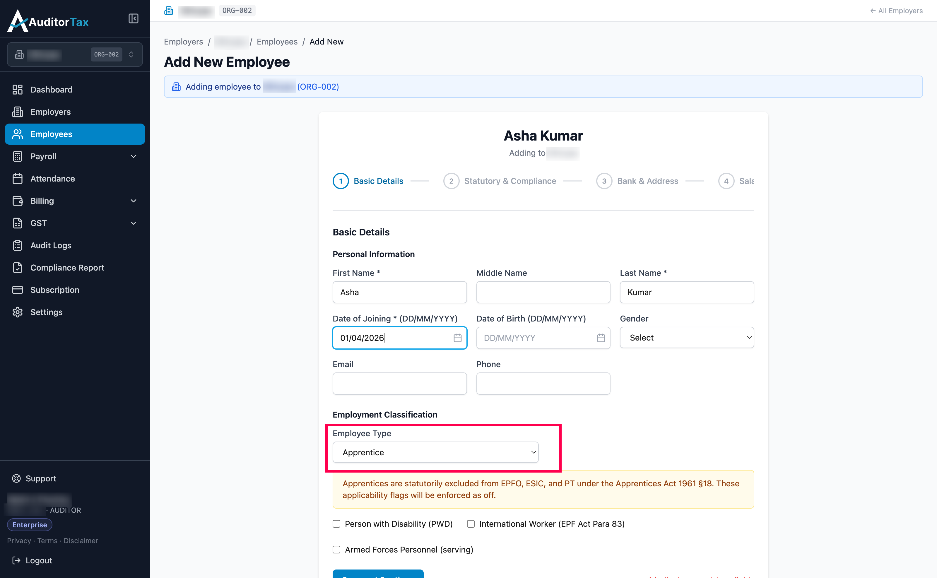This screenshot has height=578, width=937.
Task: Click the Email input field
Action: 399,383
